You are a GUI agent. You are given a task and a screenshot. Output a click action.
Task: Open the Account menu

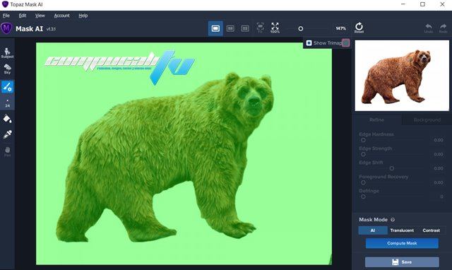[x=61, y=16]
